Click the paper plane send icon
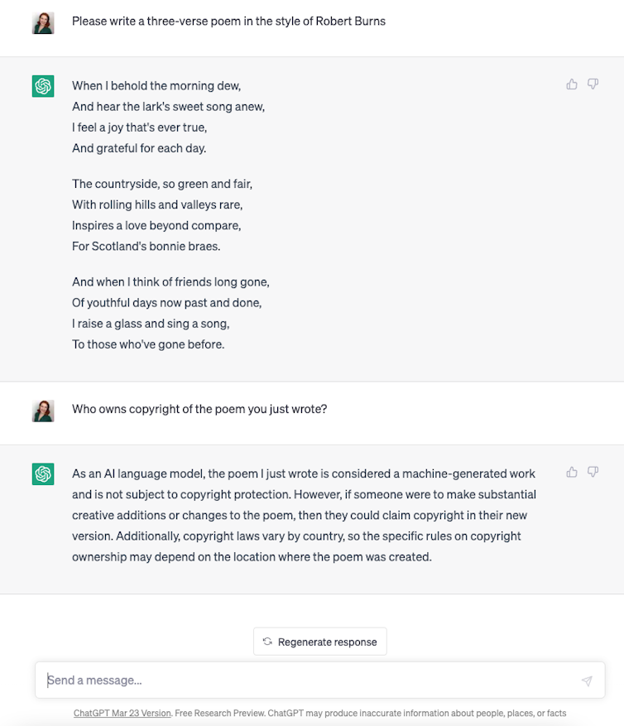This screenshot has height=726, width=624. pos(587,680)
